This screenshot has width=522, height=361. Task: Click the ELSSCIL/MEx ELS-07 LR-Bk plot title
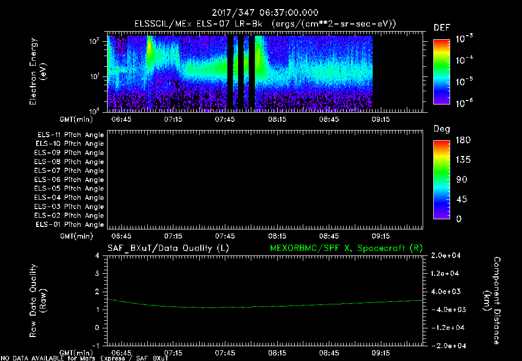(198, 24)
